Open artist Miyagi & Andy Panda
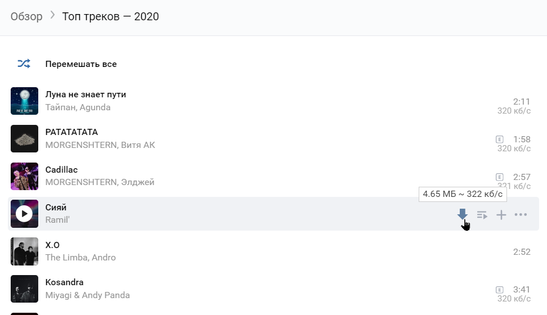The height and width of the screenshot is (315, 547). tap(87, 295)
